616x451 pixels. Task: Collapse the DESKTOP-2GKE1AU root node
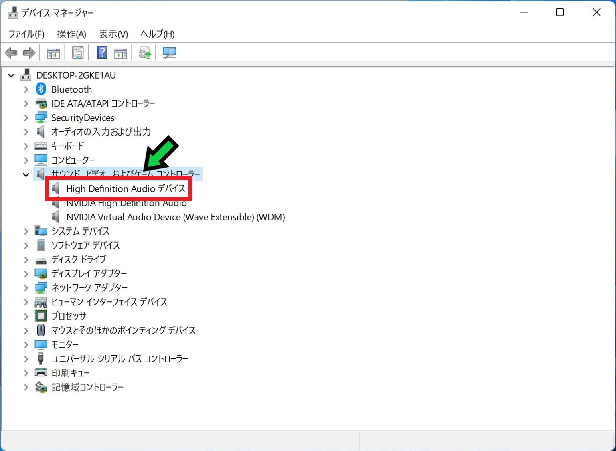(x=11, y=75)
